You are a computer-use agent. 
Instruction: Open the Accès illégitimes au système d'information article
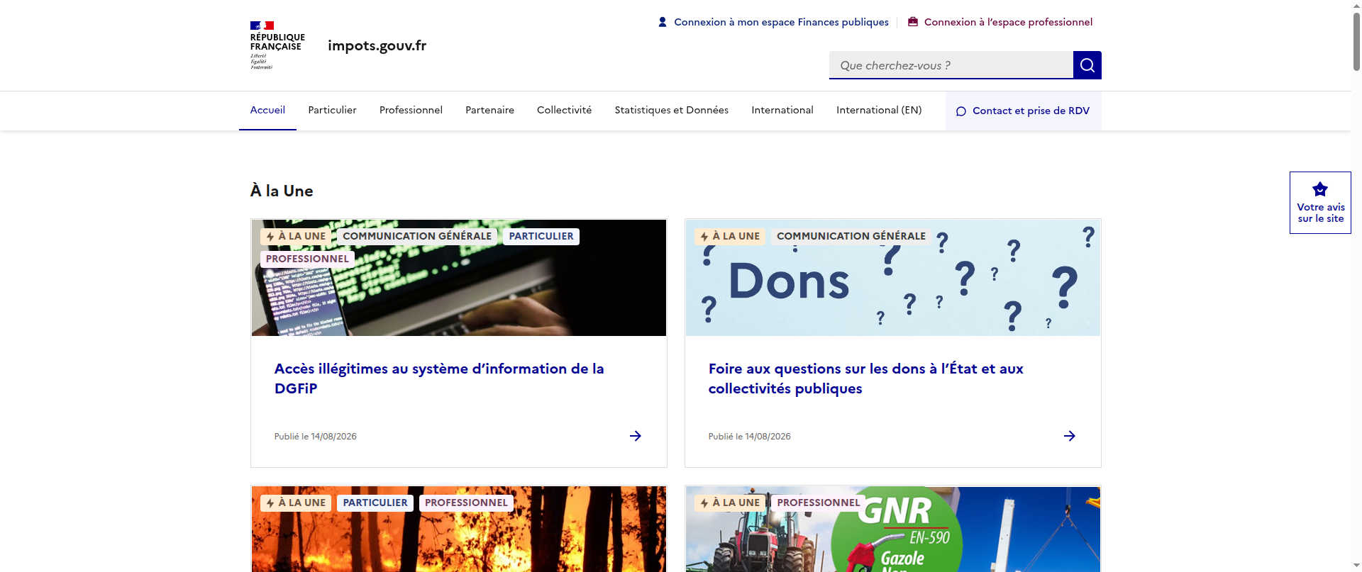coord(439,378)
